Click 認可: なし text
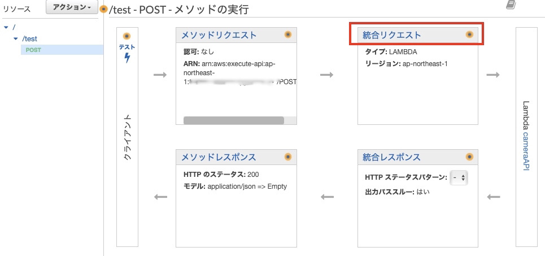Screen dimensions: 545x256 pos(199,52)
